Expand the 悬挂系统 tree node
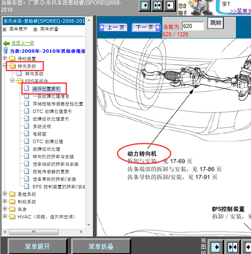 (5, 194)
